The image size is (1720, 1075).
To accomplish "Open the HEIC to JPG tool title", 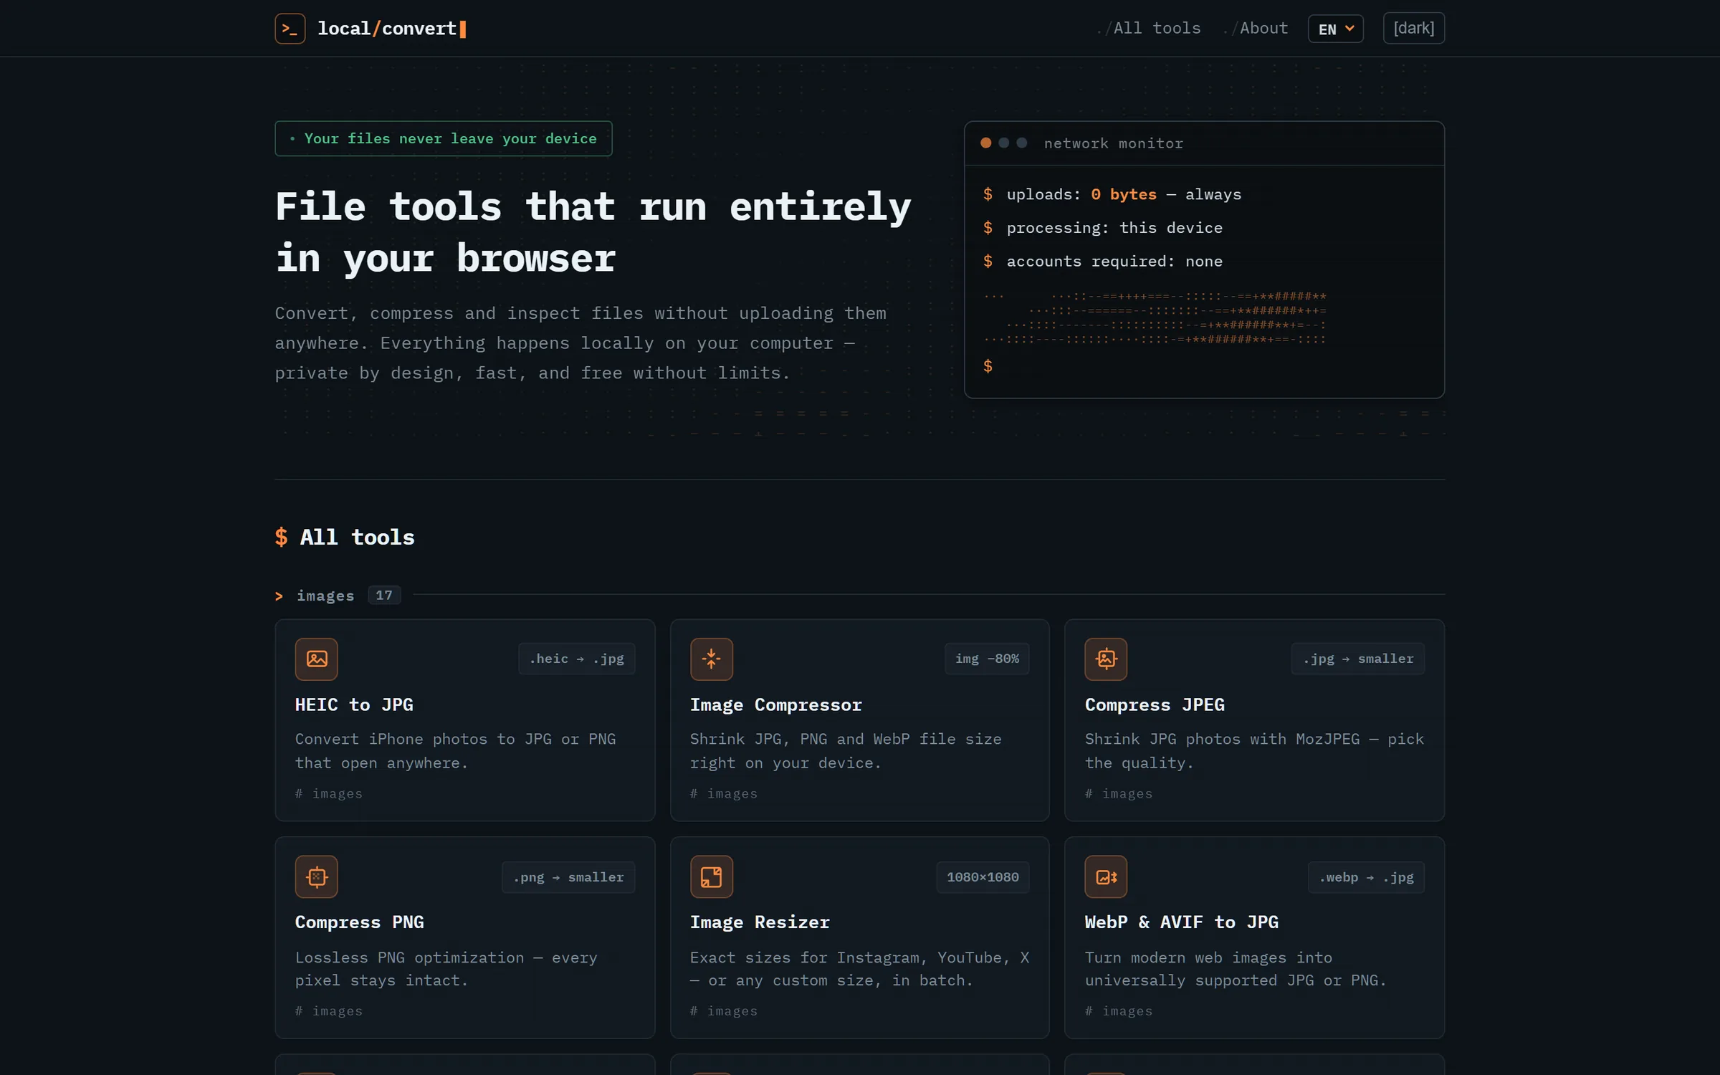I will [354, 704].
